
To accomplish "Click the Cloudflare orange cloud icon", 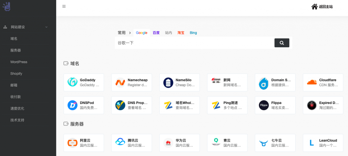I will click(312, 82).
